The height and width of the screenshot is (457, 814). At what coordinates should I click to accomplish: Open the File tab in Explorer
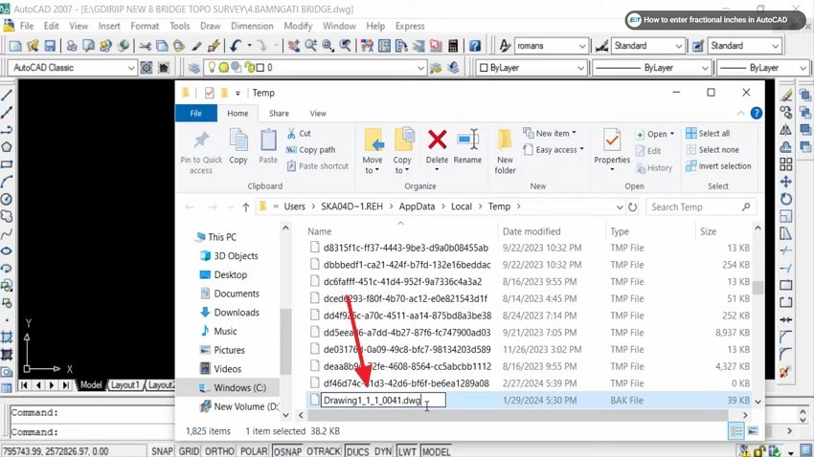coord(195,114)
